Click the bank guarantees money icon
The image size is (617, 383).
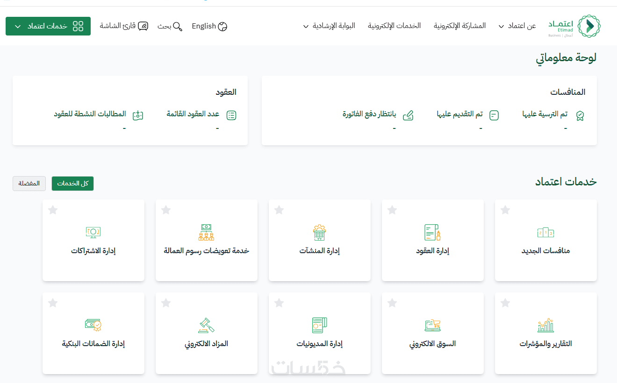click(93, 325)
